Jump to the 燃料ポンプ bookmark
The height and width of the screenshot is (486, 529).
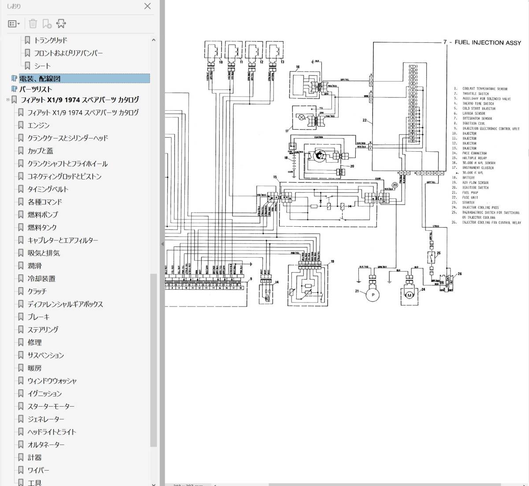[x=42, y=215]
